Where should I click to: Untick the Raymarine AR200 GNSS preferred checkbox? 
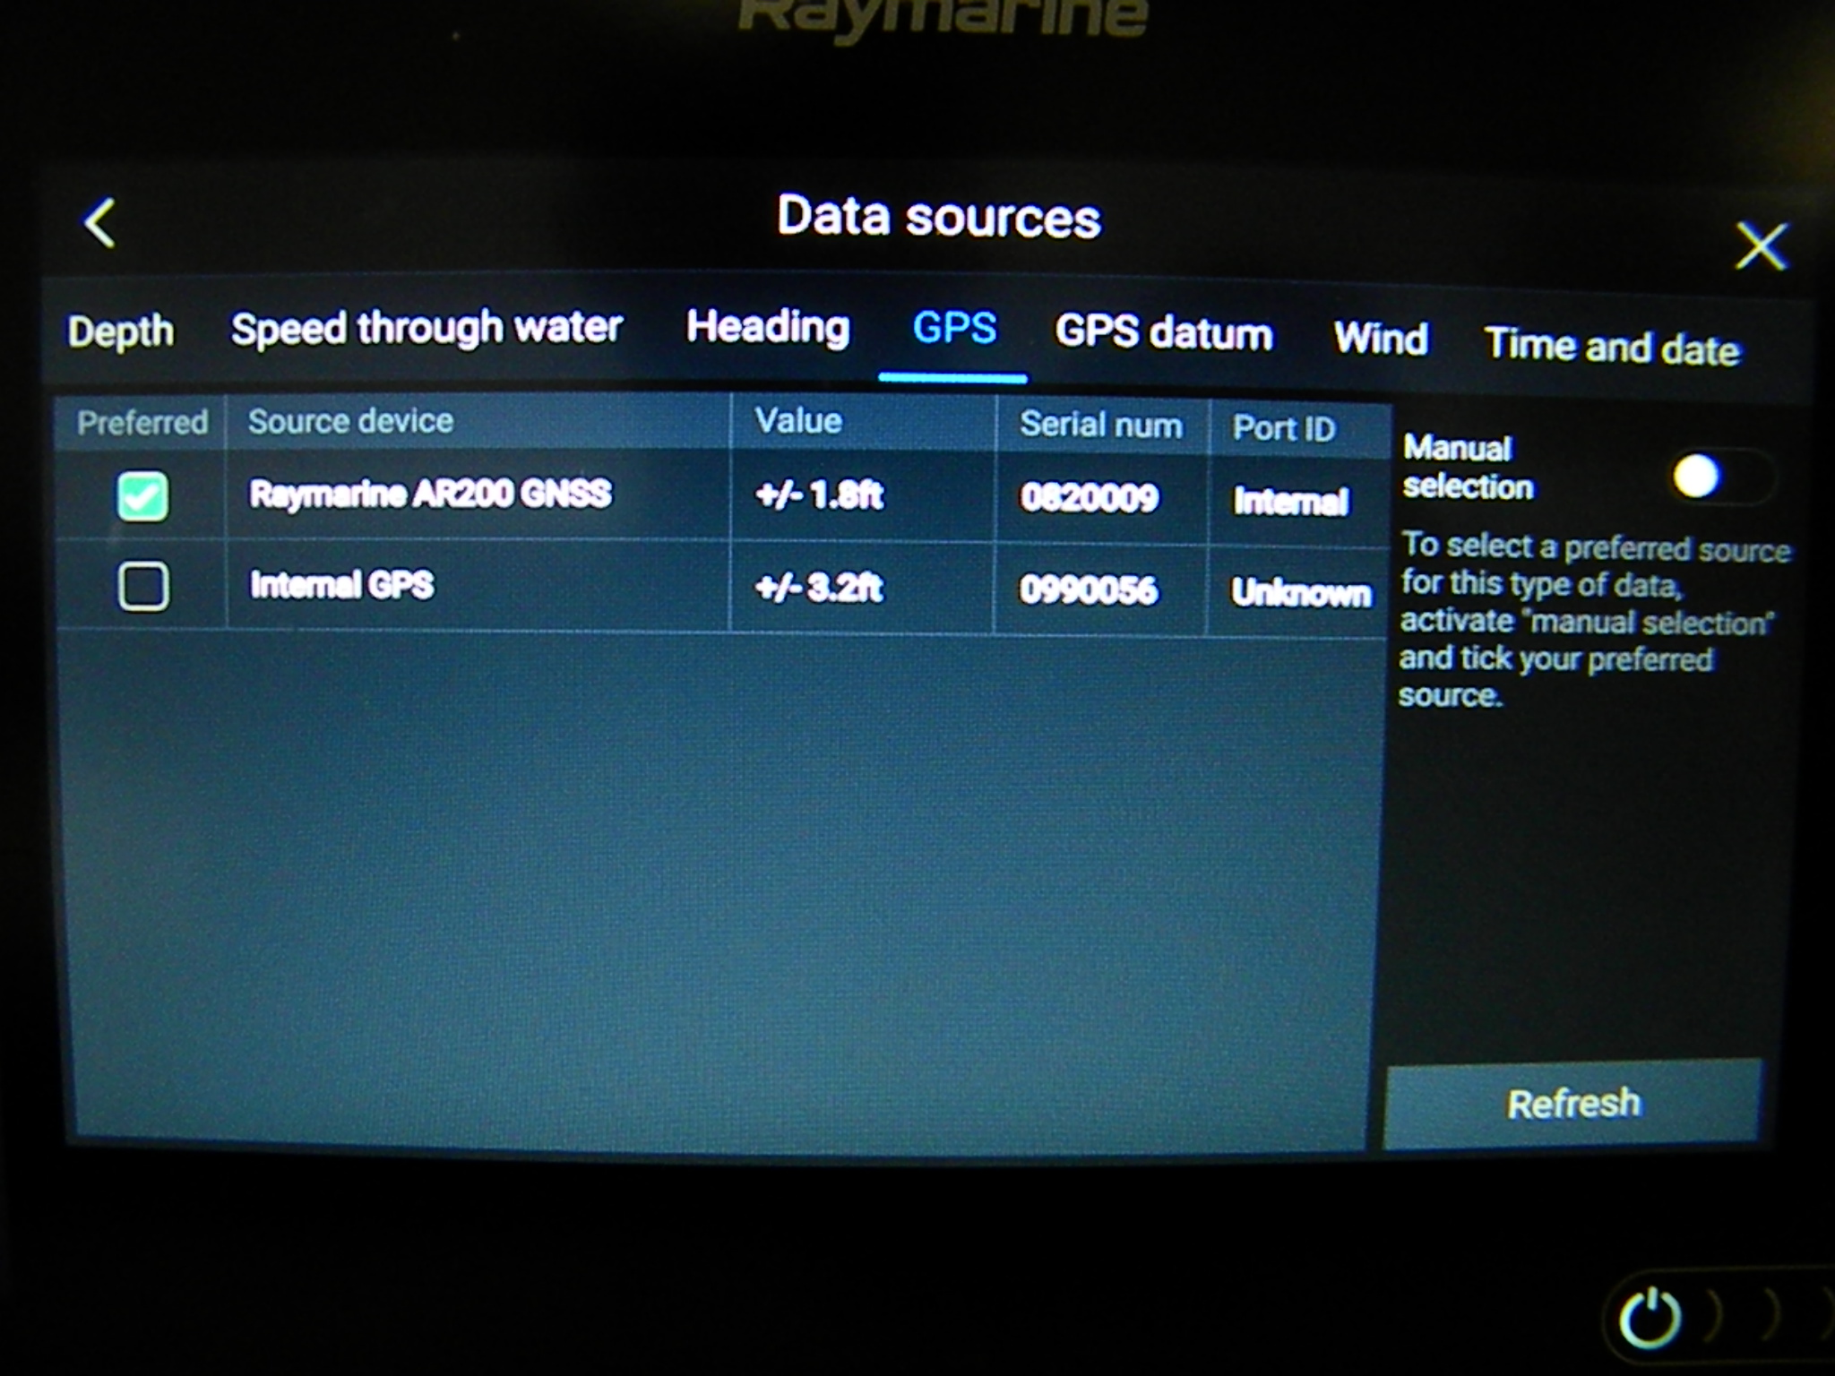point(142,496)
